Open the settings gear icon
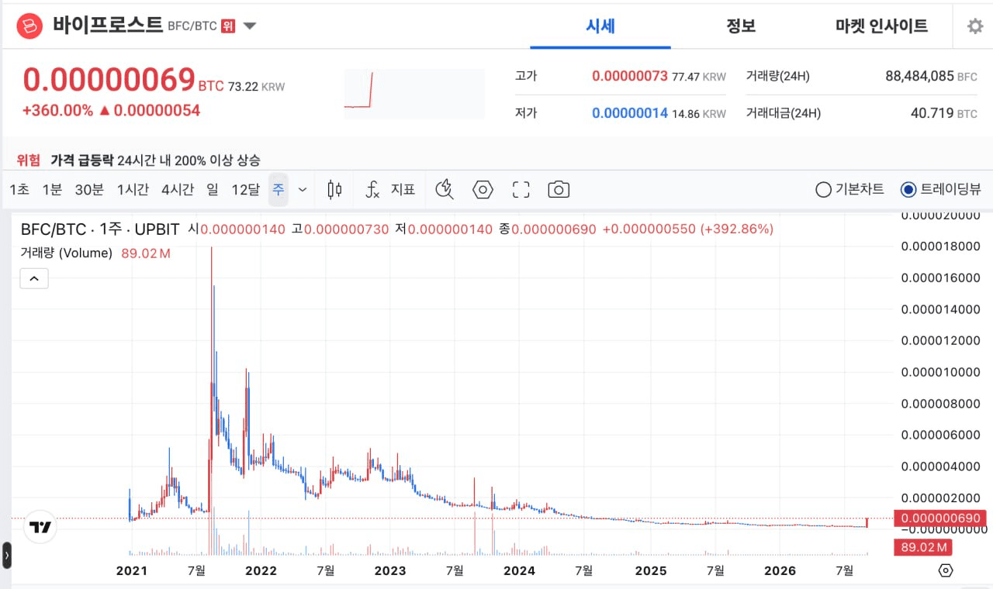993x589 pixels. [975, 26]
